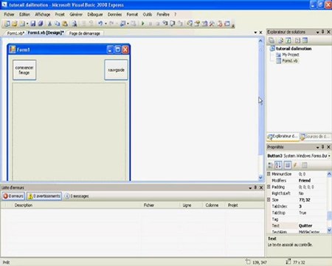
Task: Pin the Explorateur de solutions panel
Action: click(x=323, y=32)
